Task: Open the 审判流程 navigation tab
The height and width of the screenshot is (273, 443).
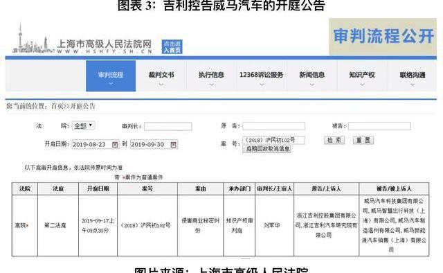Action: click(x=111, y=76)
